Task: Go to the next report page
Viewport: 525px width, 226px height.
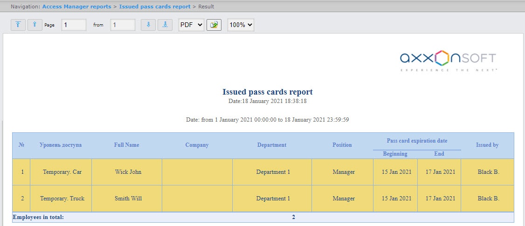Action: point(148,25)
